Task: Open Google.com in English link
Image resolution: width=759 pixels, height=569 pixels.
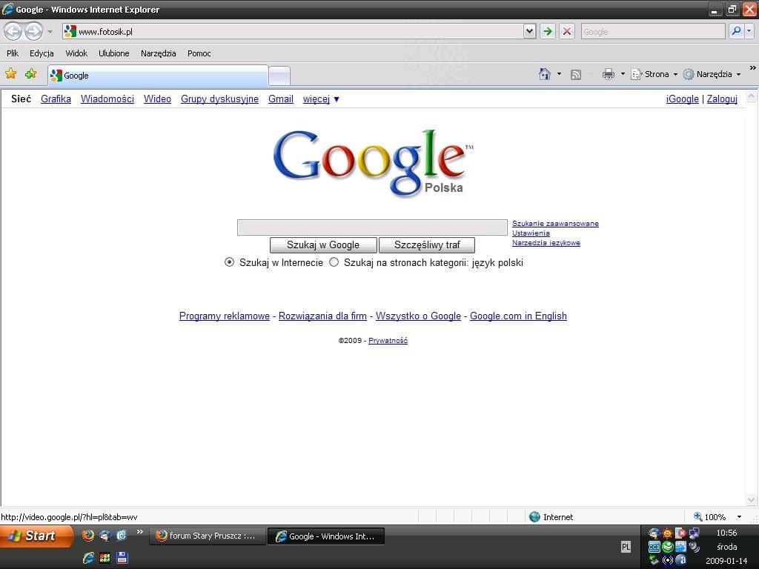Action: (x=518, y=316)
